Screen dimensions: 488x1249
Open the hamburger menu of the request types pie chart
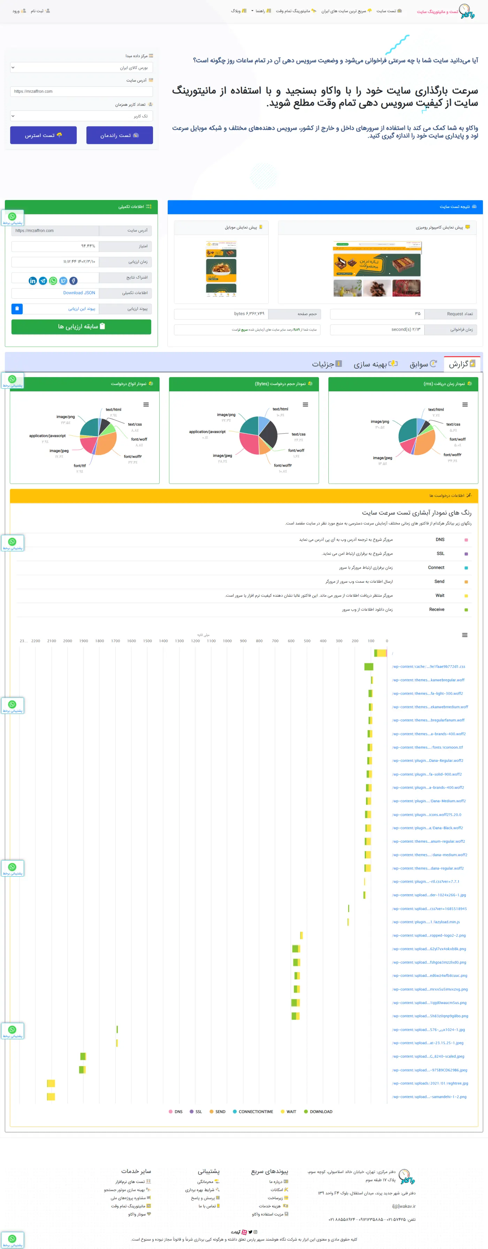coord(146,404)
